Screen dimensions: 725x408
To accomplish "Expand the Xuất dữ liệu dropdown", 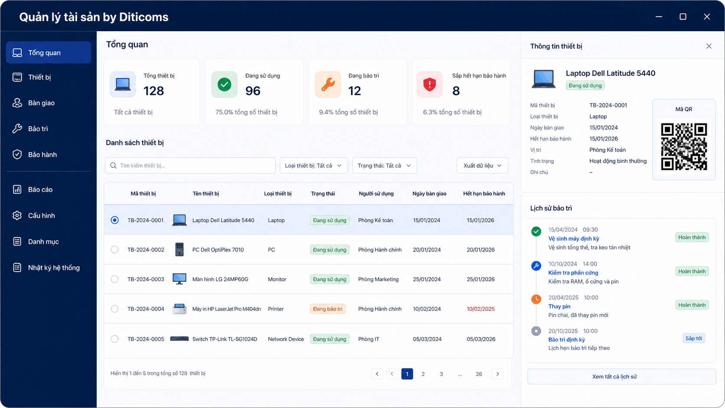I will [482, 166].
